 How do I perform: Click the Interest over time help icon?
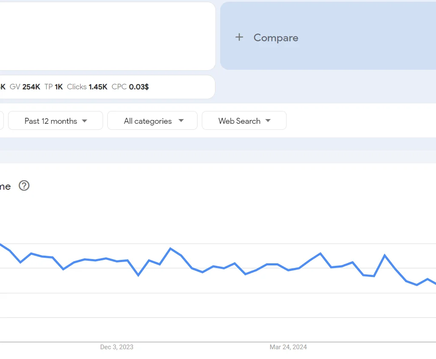[x=24, y=186]
